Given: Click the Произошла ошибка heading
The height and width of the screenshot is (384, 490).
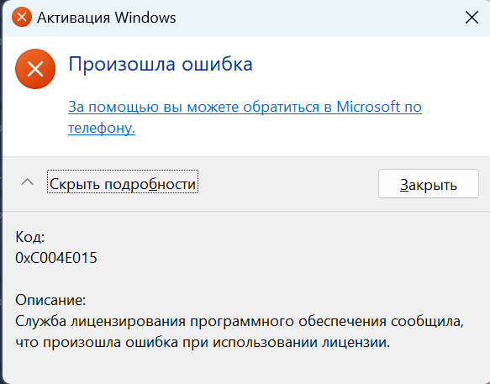Looking at the screenshot, I should (161, 64).
